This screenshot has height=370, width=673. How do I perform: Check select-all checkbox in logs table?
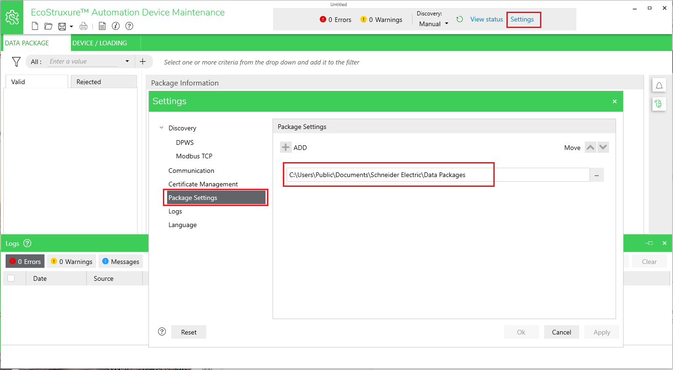click(x=11, y=278)
